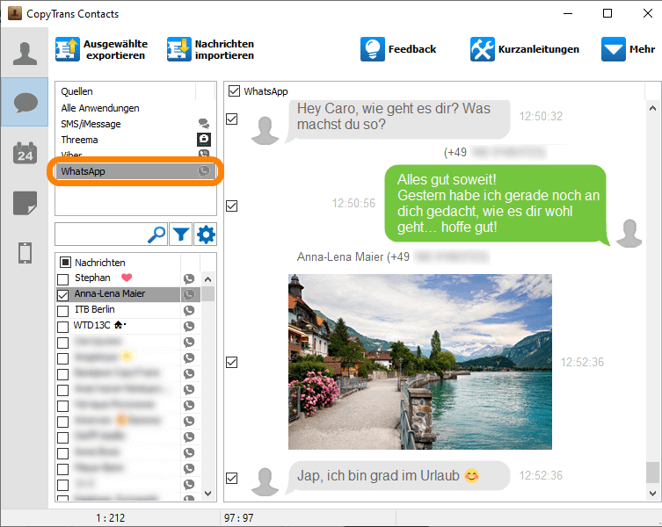The image size is (662, 527).
Task: Open the lakeside photo thumbnail
Action: (x=420, y=362)
